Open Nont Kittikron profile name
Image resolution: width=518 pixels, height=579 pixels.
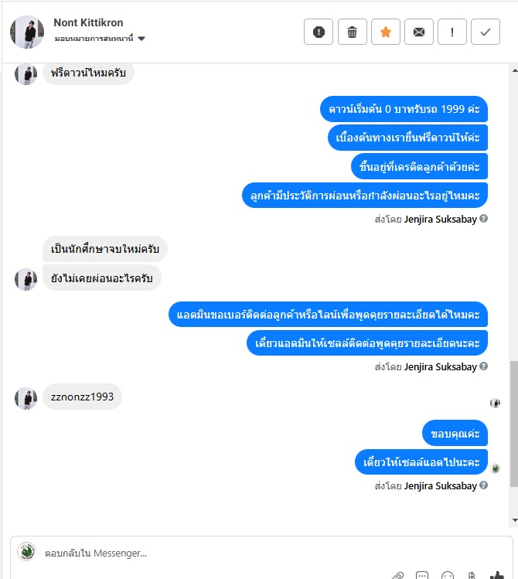88,22
